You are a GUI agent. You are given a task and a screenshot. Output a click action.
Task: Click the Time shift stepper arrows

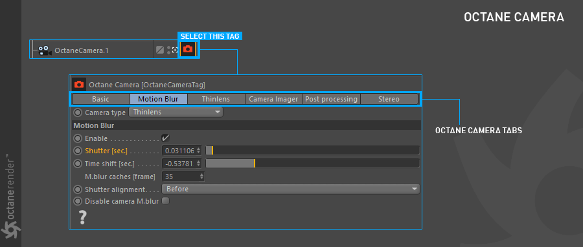tap(199, 164)
